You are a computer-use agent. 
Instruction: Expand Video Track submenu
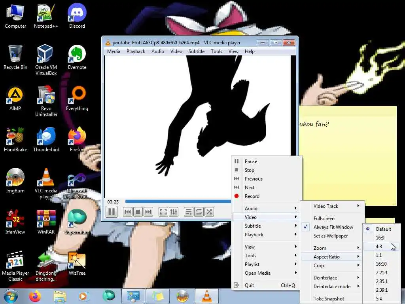point(333,206)
